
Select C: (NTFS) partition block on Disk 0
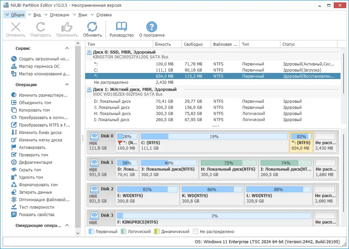coord(214,142)
